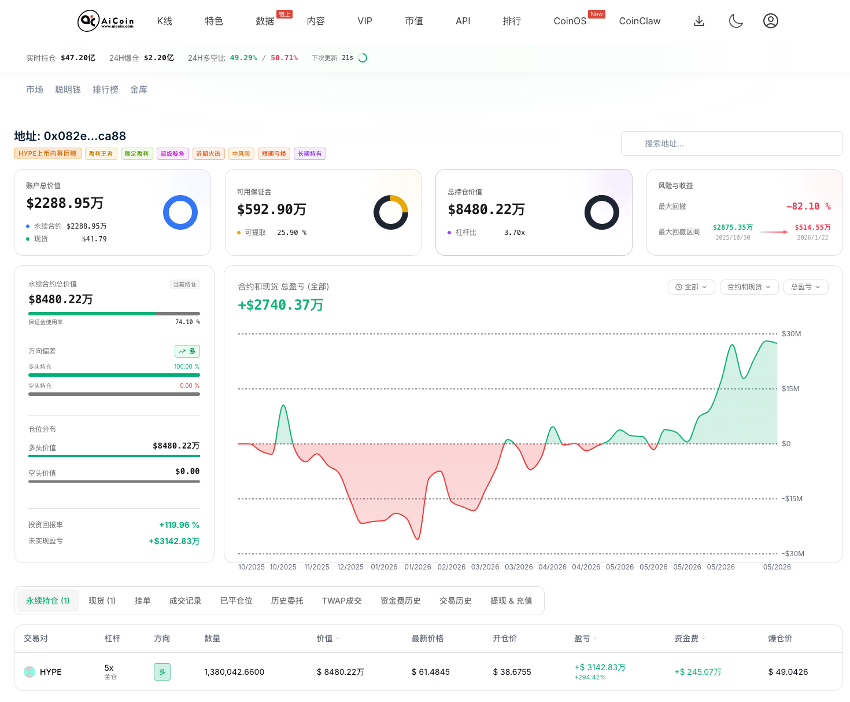Select the 已平仓位 tab
The width and height of the screenshot is (850, 702).
click(236, 601)
